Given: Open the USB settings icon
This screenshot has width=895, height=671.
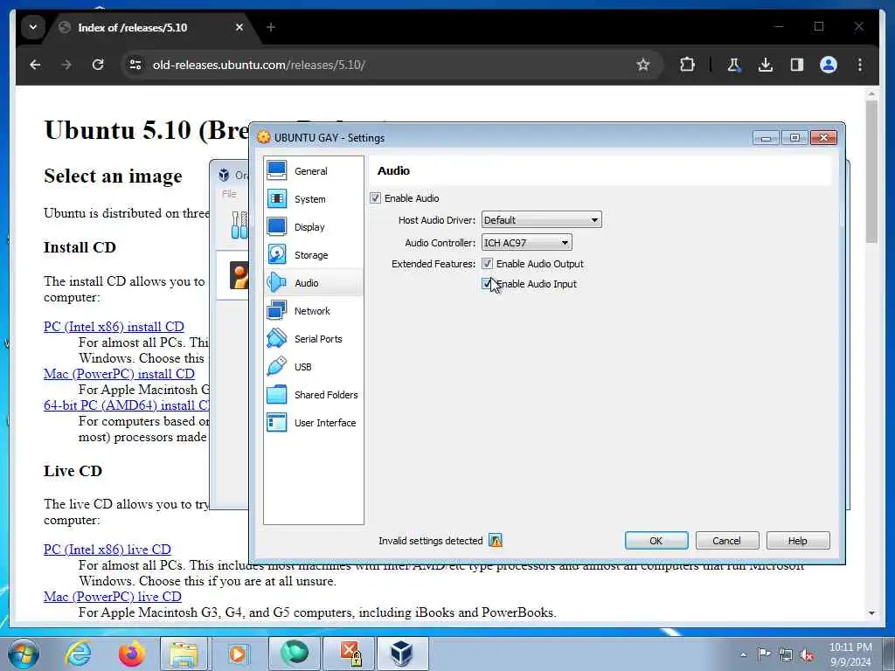Looking at the screenshot, I should point(277,366).
